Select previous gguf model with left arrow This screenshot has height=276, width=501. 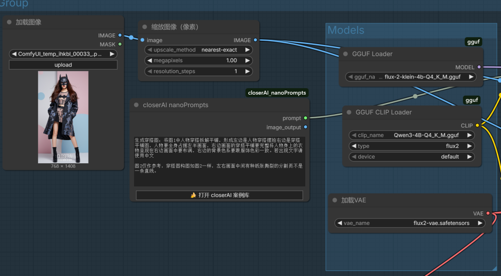tap(351, 77)
